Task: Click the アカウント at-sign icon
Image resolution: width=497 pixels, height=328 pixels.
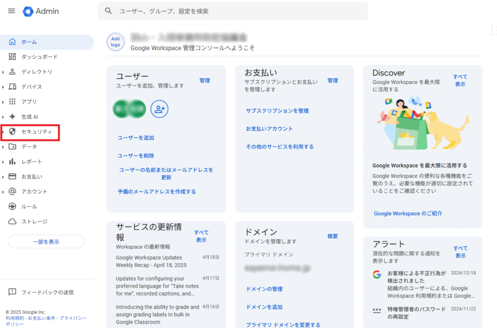Action: tap(12, 191)
